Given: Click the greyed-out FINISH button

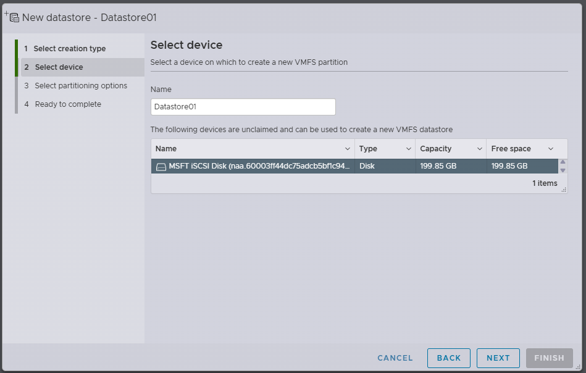Looking at the screenshot, I should [549, 358].
